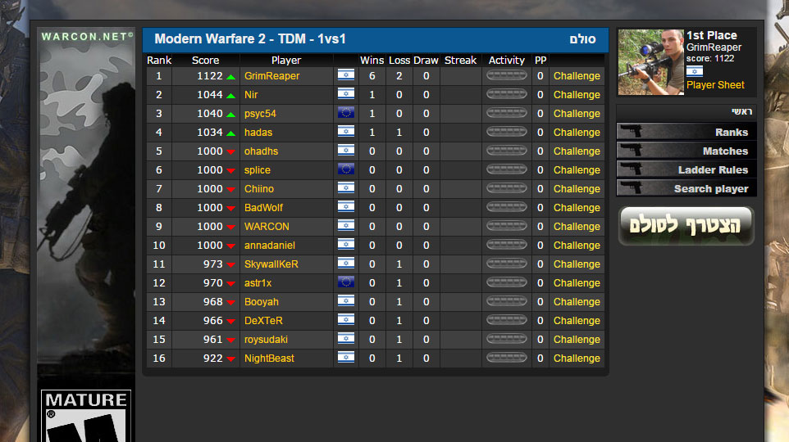
Task: Click the flag beside NightBeast
Action: [345, 358]
